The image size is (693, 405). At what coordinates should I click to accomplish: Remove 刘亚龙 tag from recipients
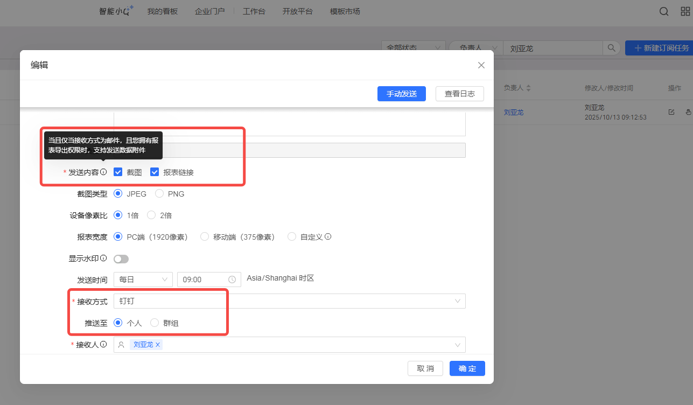coord(158,345)
